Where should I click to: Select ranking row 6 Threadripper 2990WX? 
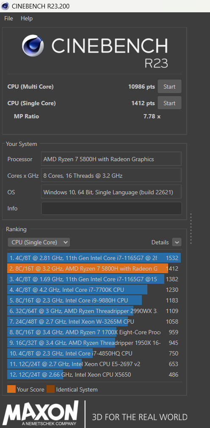click(94, 311)
